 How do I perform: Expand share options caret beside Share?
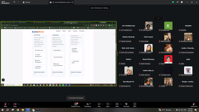tap(121, 104)
